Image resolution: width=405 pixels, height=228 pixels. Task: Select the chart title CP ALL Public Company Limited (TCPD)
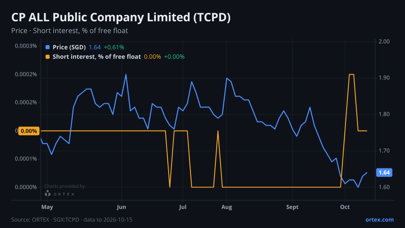point(121,18)
